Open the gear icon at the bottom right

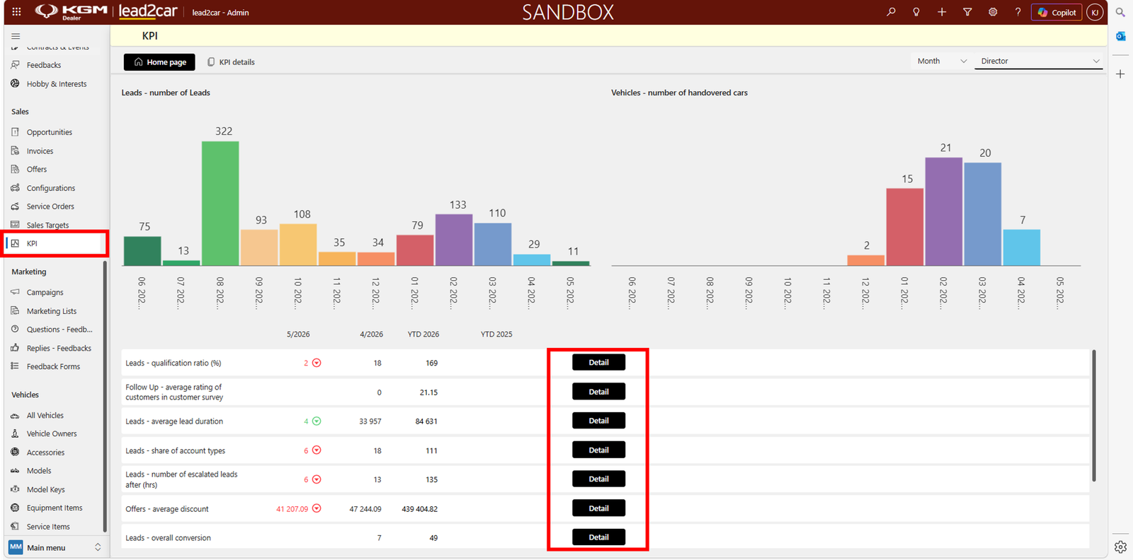[1120, 547]
